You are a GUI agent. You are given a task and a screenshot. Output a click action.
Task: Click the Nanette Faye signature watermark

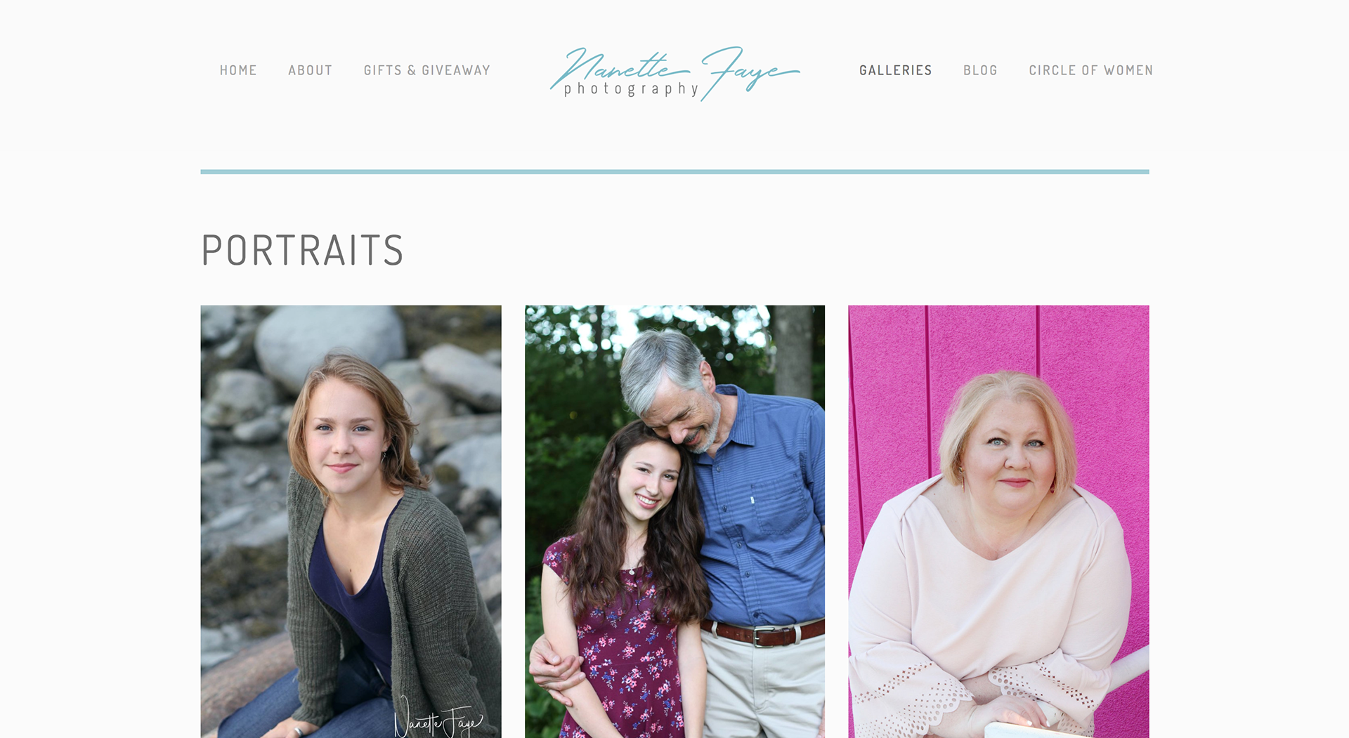click(x=438, y=718)
